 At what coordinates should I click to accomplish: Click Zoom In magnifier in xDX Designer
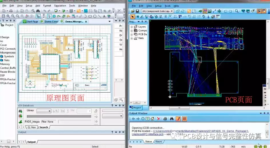point(8,16)
